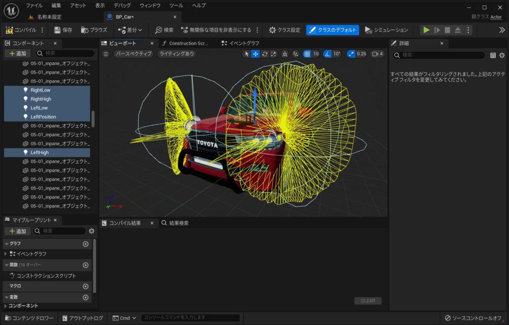The image size is (509, 325).
Task: Open the アセット menu
Action: coord(78,5)
